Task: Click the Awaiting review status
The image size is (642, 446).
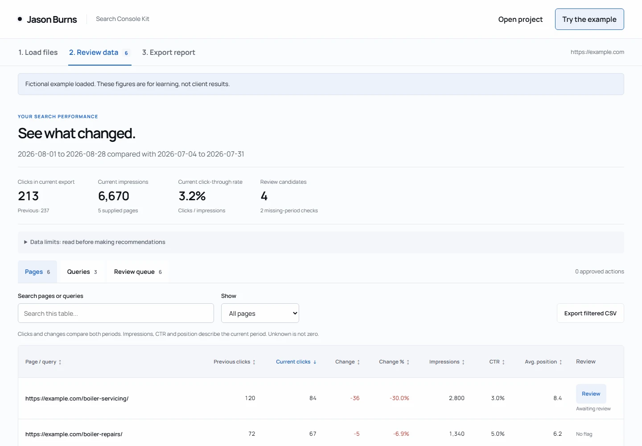Action: [593, 409]
